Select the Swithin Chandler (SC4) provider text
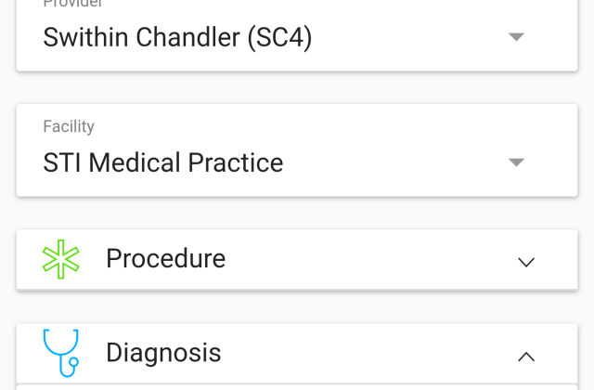 [177, 38]
